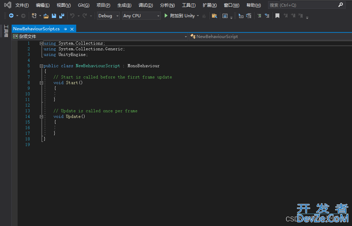The image size is (352, 226).
Task: Navigate backward with the blue arrow
Action: click(x=11, y=16)
